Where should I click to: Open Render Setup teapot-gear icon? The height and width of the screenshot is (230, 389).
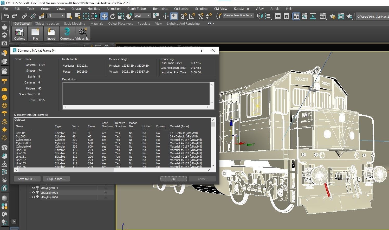(333, 16)
